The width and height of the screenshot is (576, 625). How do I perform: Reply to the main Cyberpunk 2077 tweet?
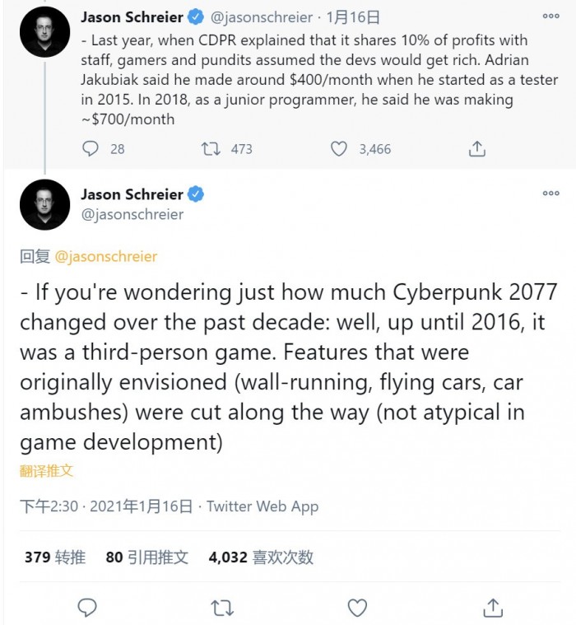(x=87, y=608)
